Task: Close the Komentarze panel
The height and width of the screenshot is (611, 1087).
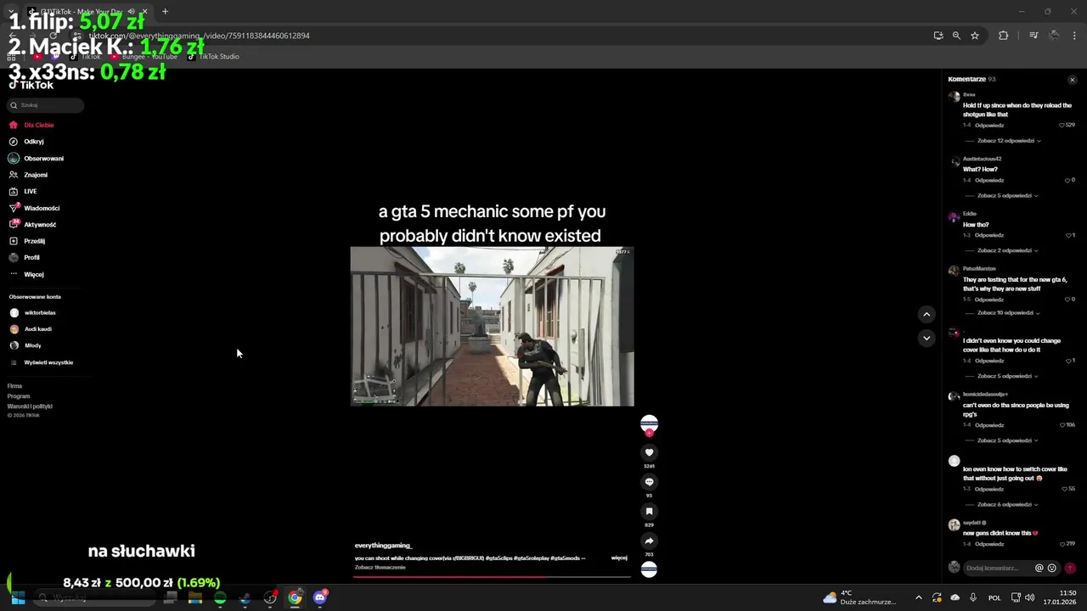Action: coord(1072,80)
